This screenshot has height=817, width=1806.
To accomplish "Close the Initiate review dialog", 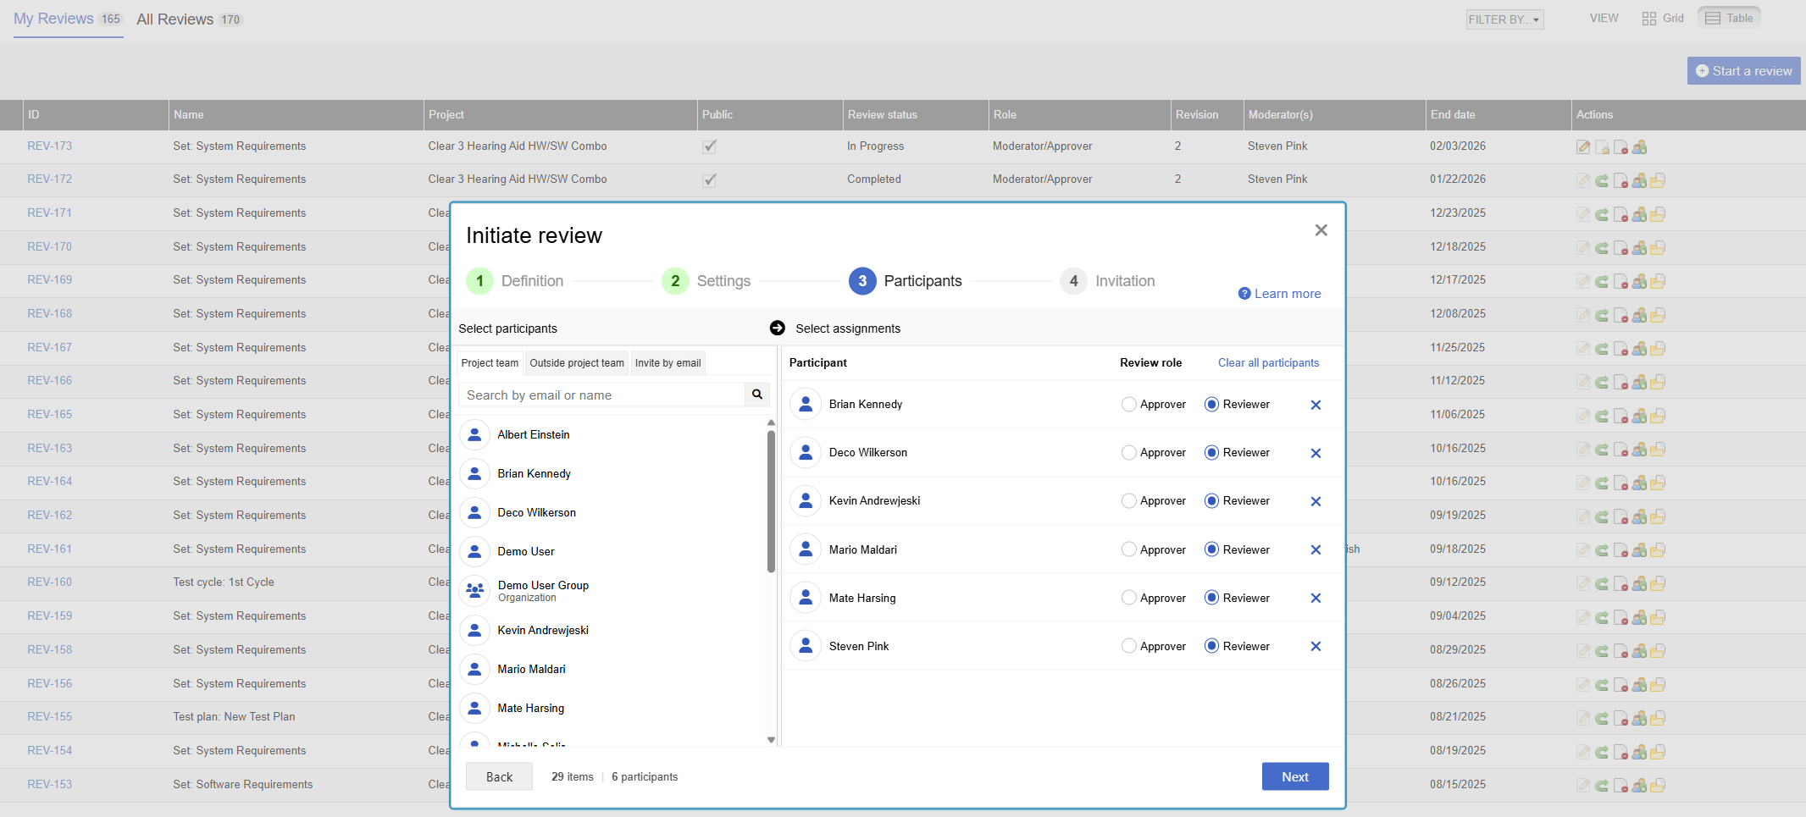I will tap(1321, 230).
